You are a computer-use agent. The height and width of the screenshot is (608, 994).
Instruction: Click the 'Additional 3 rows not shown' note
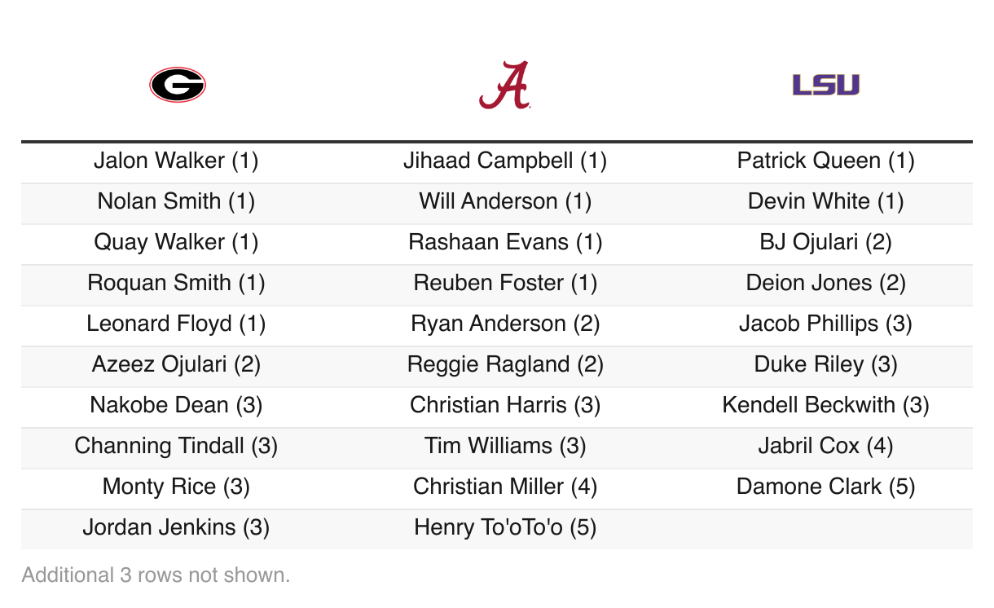[x=156, y=575]
